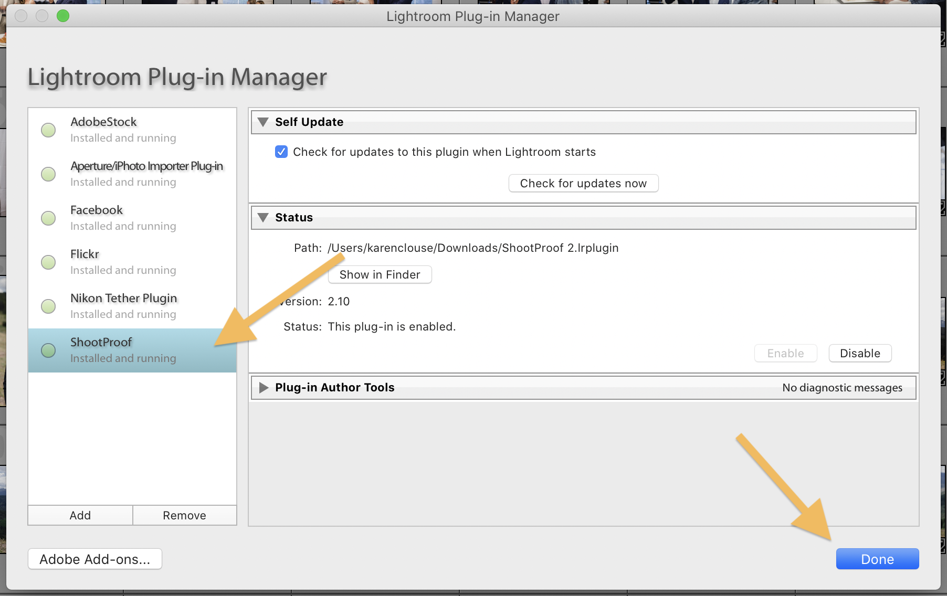Select the Facebook plug-in
The width and height of the screenshot is (947, 596).
132,218
